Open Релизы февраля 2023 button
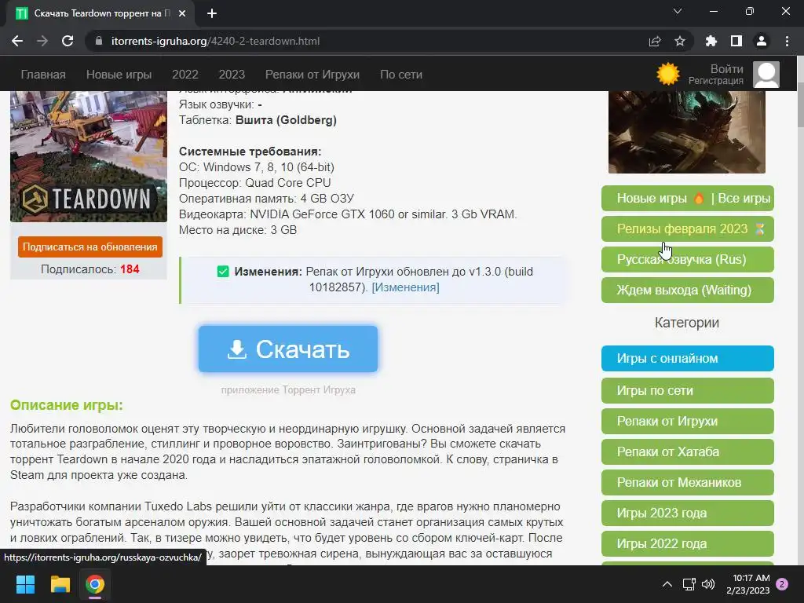Image resolution: width=804 pixels, height=603 pixels. [688, 228]
